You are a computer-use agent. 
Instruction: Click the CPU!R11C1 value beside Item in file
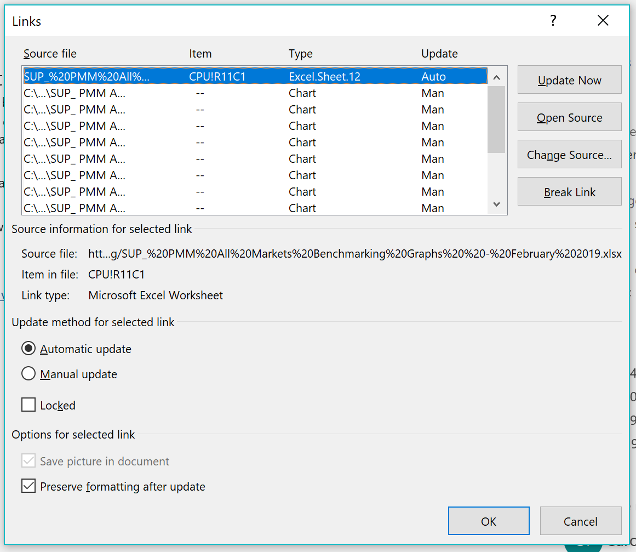(x=117, y=275)
